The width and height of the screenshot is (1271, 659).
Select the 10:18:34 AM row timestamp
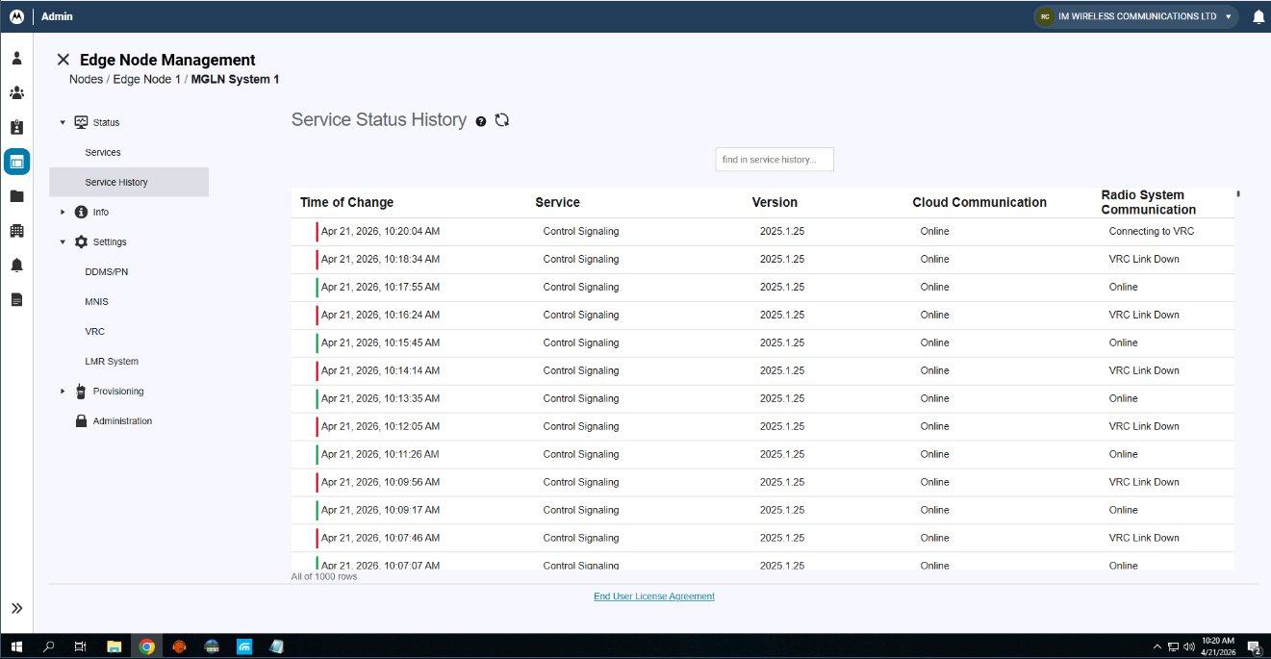coord(380,259)
